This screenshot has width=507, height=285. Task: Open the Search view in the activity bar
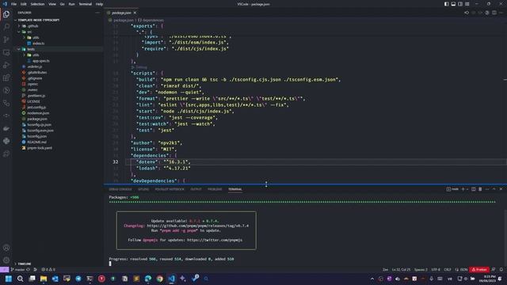click(x=6, y=27)
